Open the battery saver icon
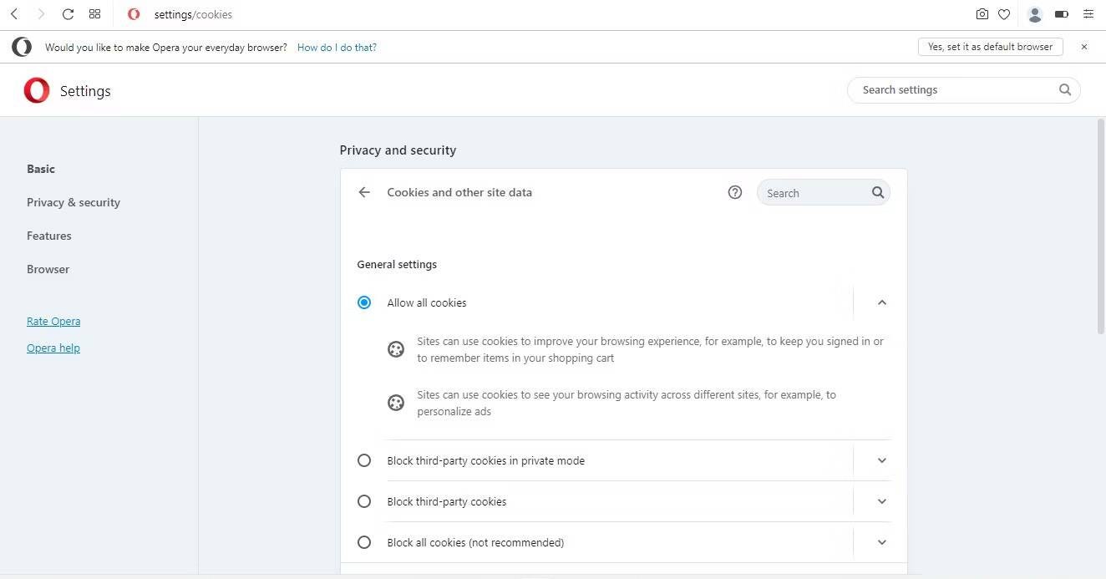 pyautogui.click(x=1060, y=14)
